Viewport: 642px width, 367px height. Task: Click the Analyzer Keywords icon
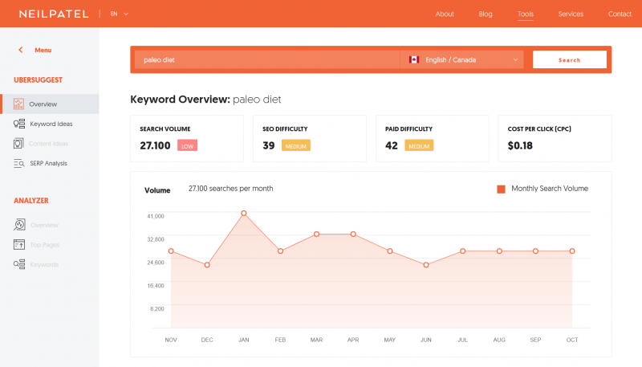18,264
